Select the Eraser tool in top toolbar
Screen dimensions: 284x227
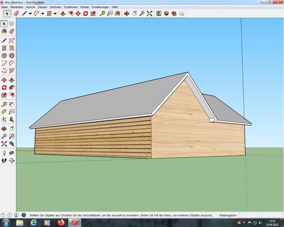pyautogui.click(x=16, y=14)
